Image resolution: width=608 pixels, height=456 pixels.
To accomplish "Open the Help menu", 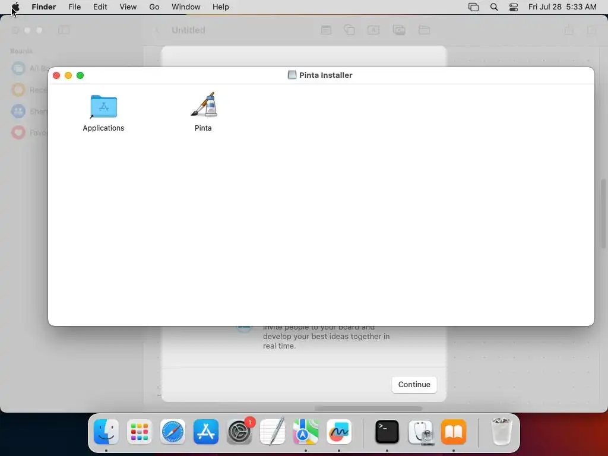I will click(x=221, y=7).
